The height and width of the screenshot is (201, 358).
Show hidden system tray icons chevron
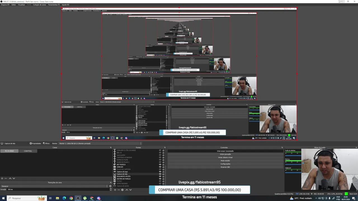point(316,198)
